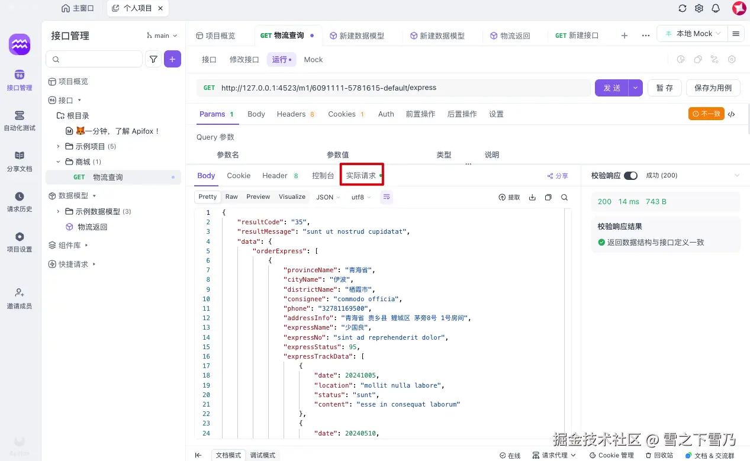The image size is (750, 461).
Task: Open 分享文档 in left sidebar
Action: (x=20, y=162)
